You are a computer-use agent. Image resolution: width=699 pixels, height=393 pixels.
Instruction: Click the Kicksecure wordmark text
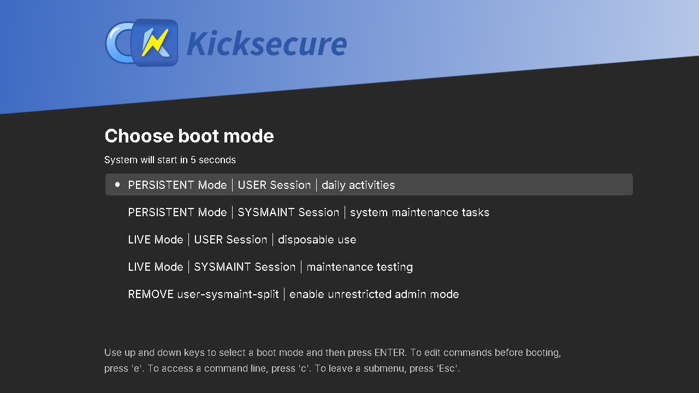[266, 45]
